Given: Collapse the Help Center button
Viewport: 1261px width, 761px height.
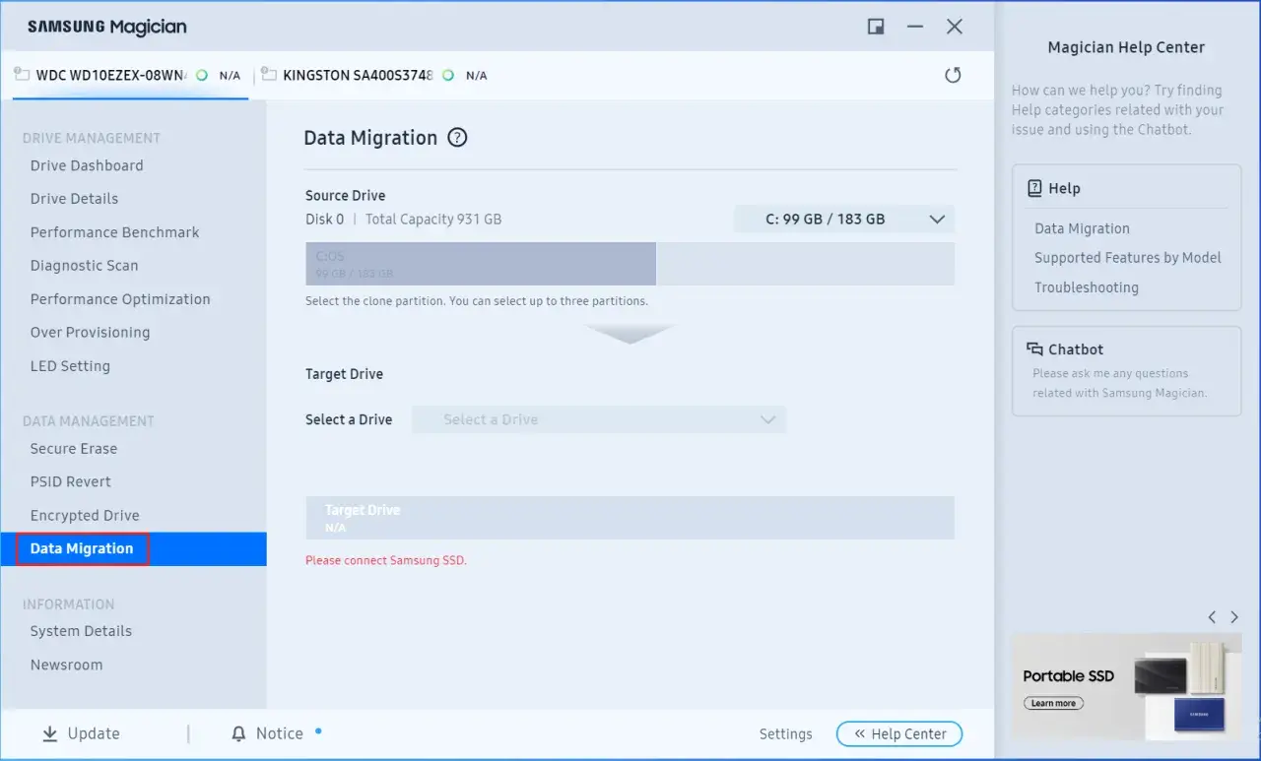Looking at the screenshot, I should [x=899, y=734].
